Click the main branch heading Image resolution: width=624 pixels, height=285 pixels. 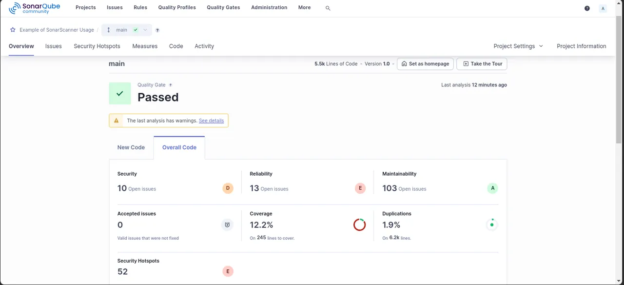click(x=117, y=63)
